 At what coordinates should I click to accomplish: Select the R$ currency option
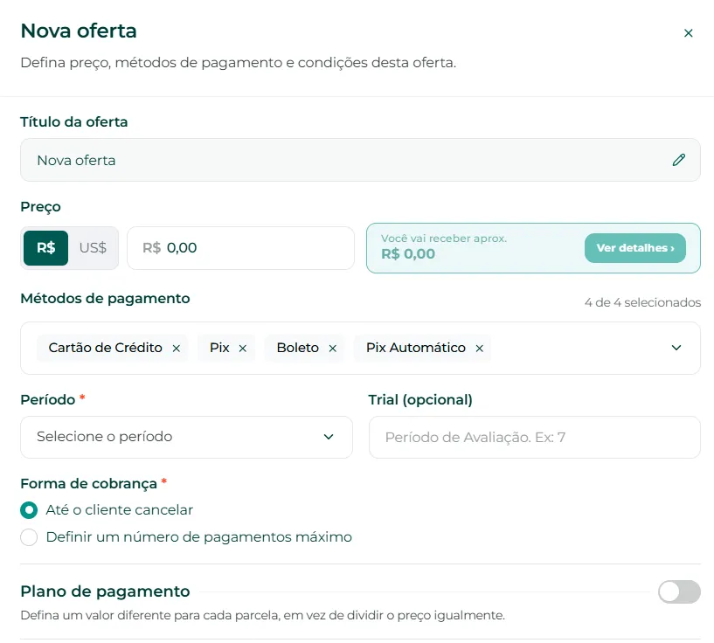coord(46,248)
